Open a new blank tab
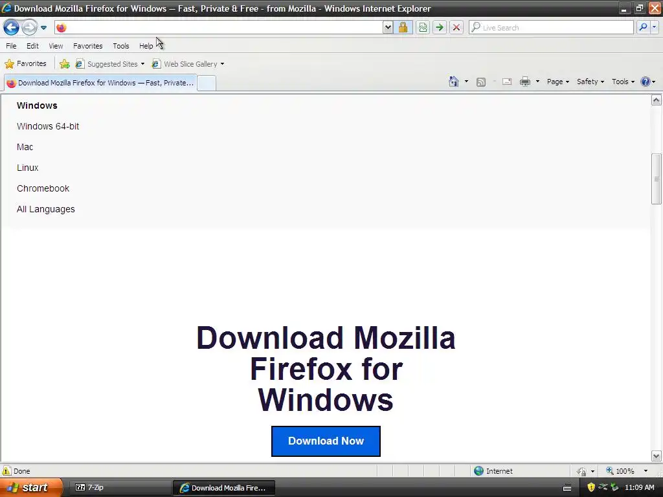Screen dimensions: 663x497 [207, 83]
